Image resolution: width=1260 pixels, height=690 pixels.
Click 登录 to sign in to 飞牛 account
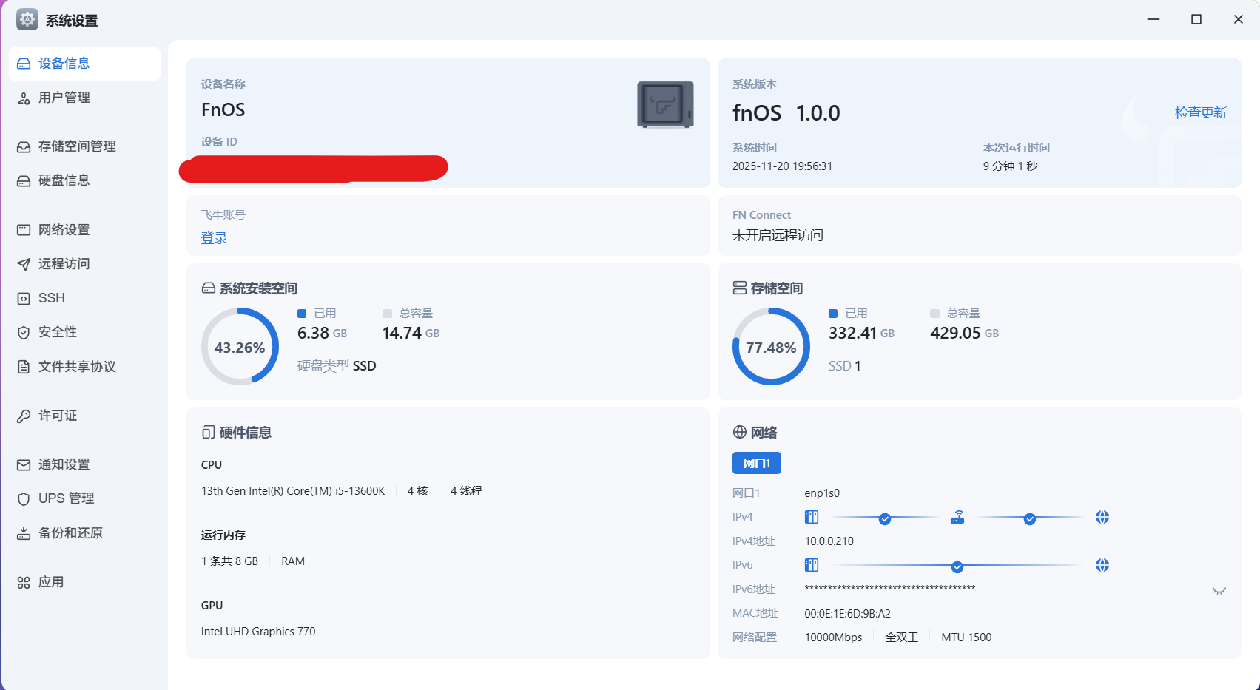214,238
